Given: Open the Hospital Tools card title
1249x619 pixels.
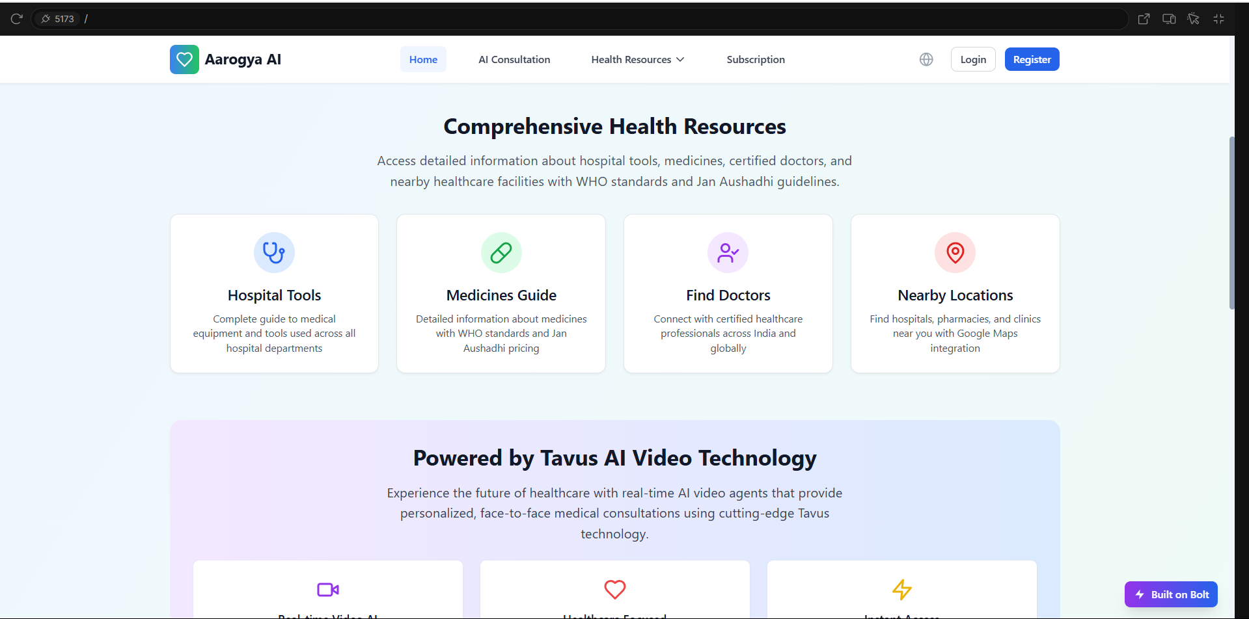Looking at the screenshot, I should [274, 295].
